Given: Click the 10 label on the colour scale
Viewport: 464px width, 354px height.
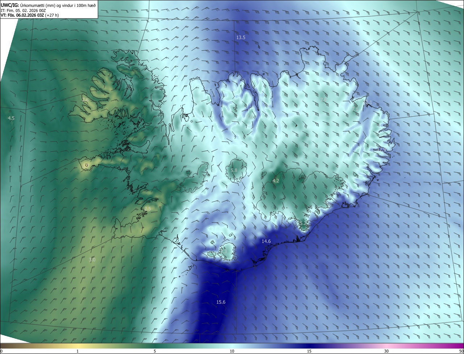Looking at the screenshot, I should [x=232, y=351].
